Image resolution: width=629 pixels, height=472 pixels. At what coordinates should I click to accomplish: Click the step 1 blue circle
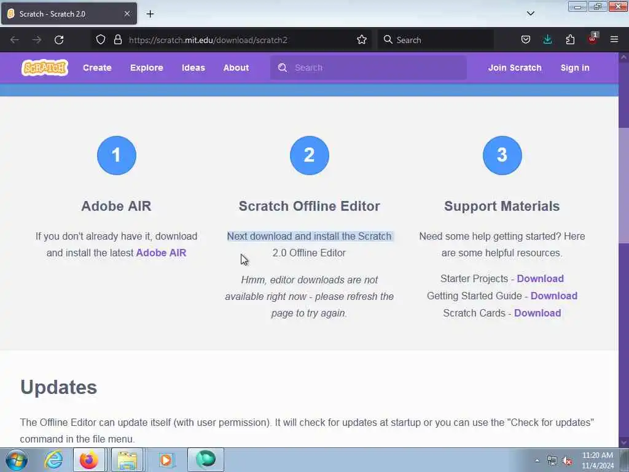[x=116, y=155]
